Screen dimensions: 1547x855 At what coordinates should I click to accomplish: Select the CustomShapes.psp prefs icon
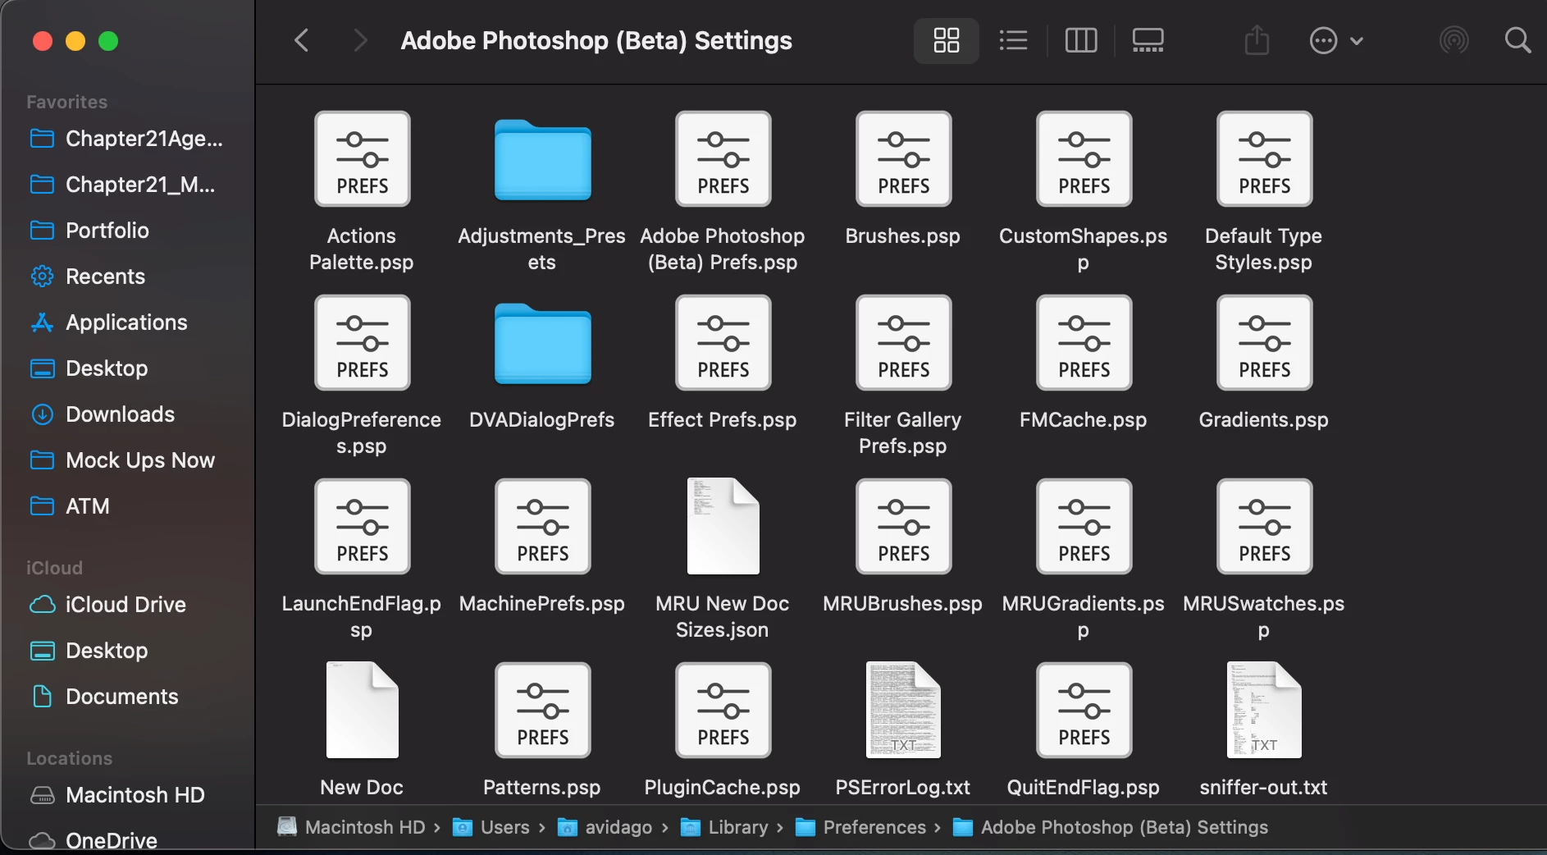1084,158
